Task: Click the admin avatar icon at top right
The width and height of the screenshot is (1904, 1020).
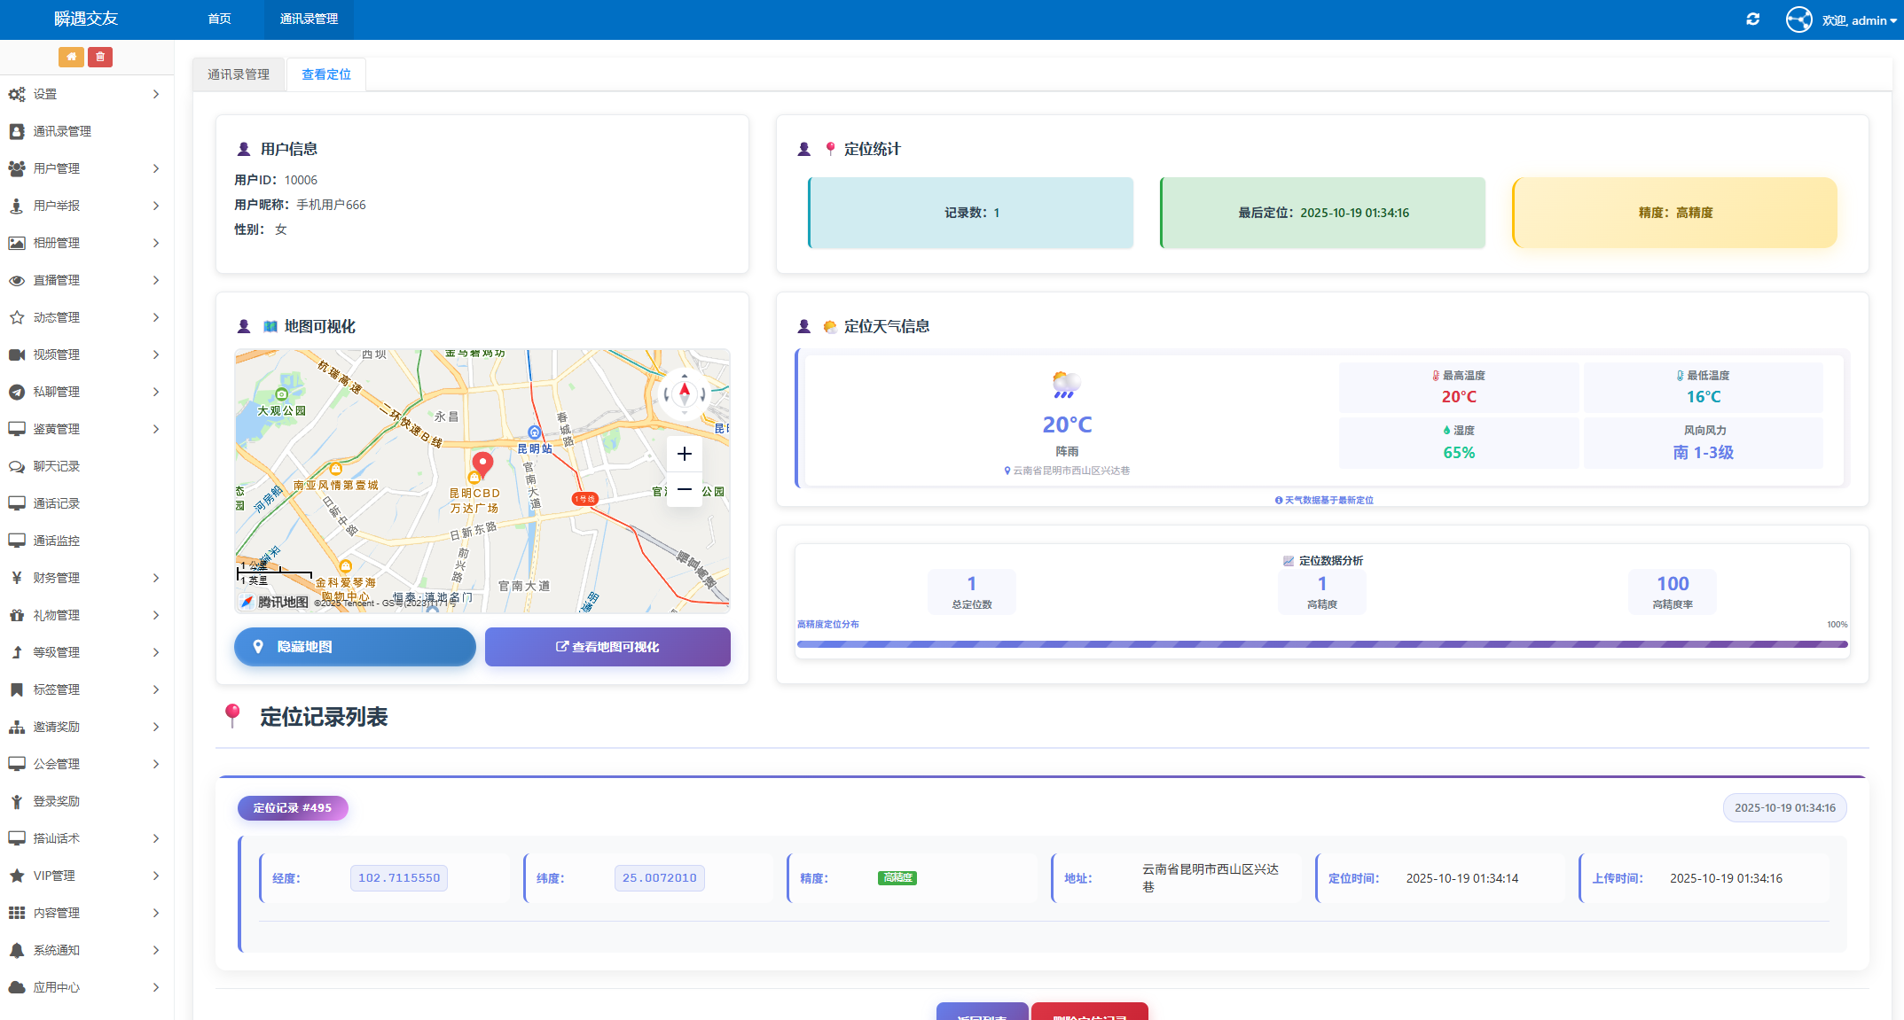Action: [x=1799, y=19]
